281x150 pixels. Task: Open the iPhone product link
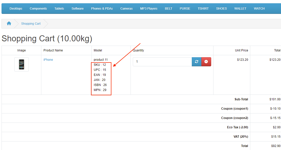point(48,60)
